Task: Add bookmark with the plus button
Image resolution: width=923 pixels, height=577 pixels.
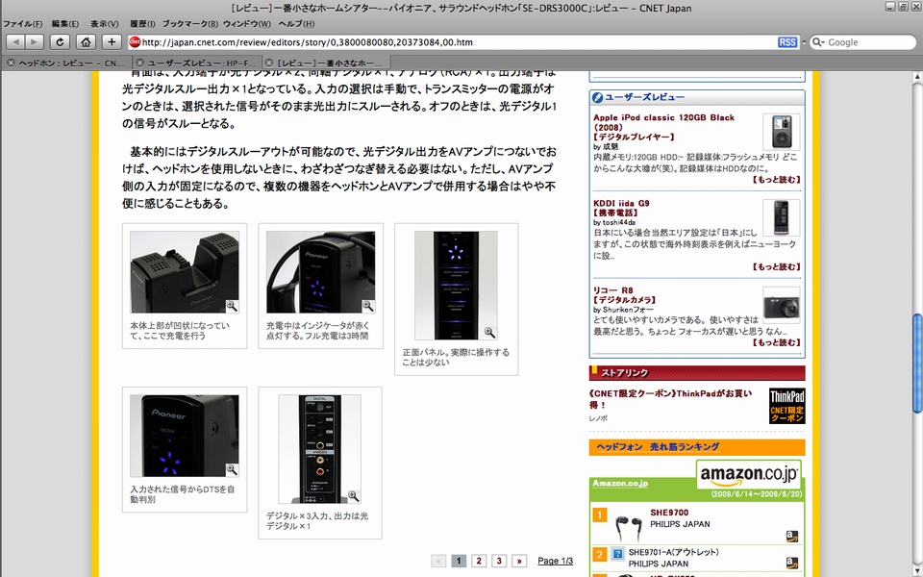Action: (112, 42)
